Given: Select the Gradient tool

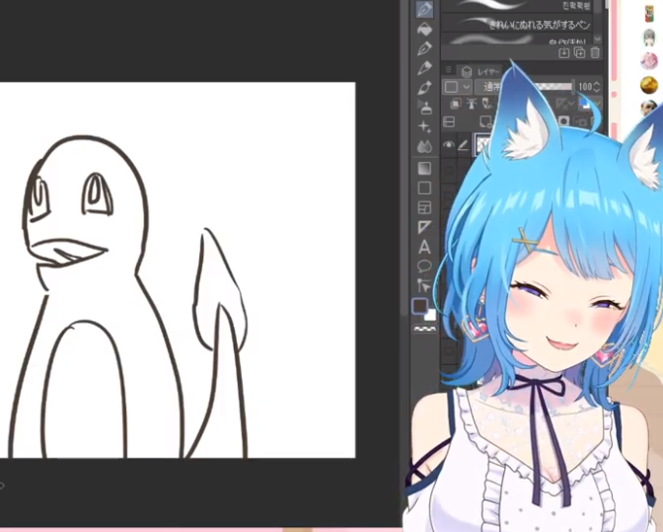Looking at the screenshot, I should pos(424,168).
